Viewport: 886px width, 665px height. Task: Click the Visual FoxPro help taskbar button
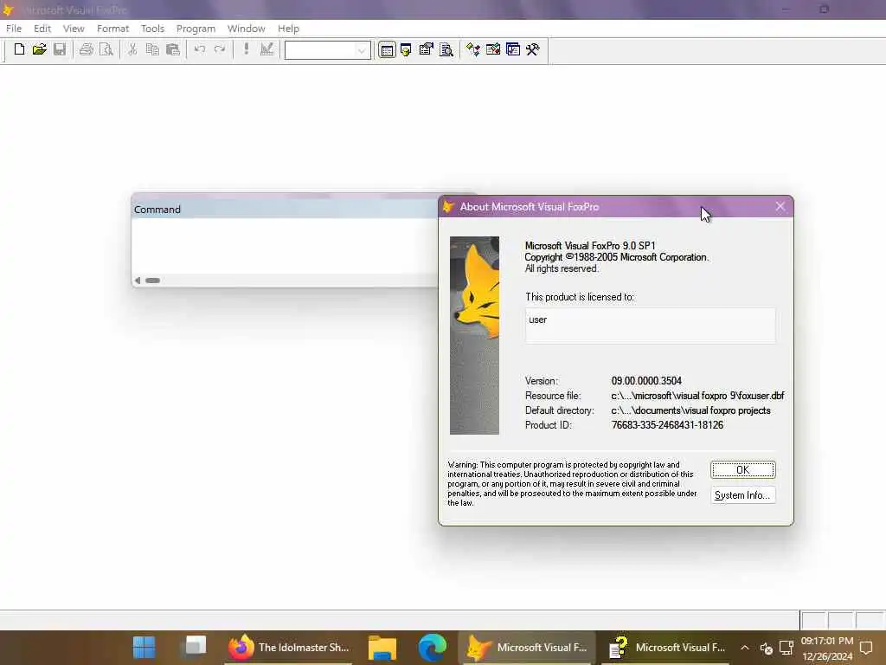[667, 648]
